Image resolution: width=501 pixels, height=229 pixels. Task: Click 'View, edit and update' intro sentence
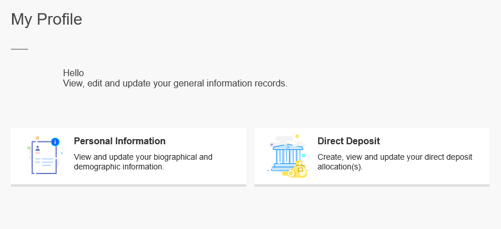tap(175, 84)
